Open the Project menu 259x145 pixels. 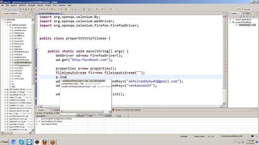48,5
